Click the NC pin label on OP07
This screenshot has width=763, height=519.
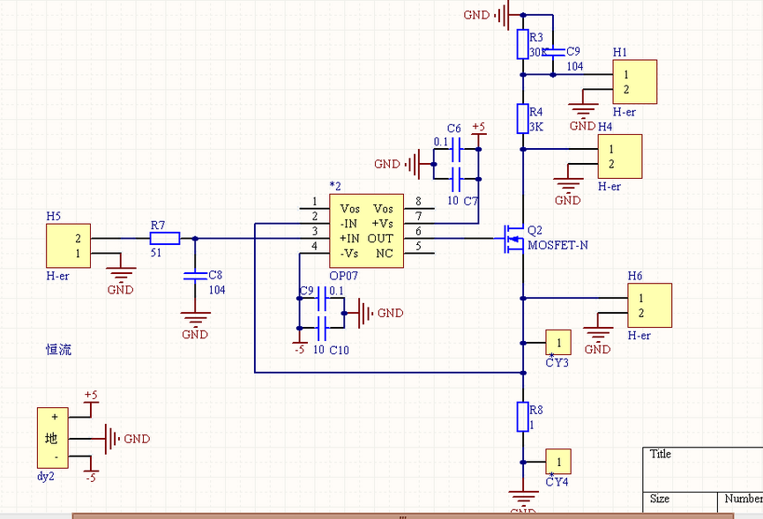point(385,253)
